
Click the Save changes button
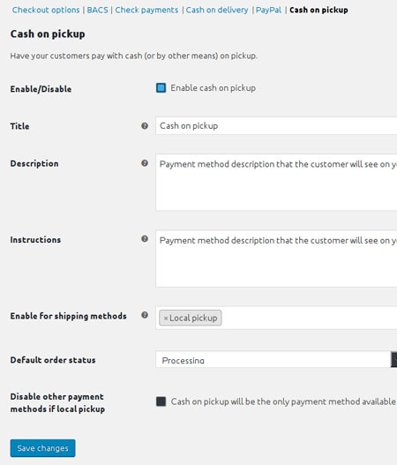[x=42, y=448]
